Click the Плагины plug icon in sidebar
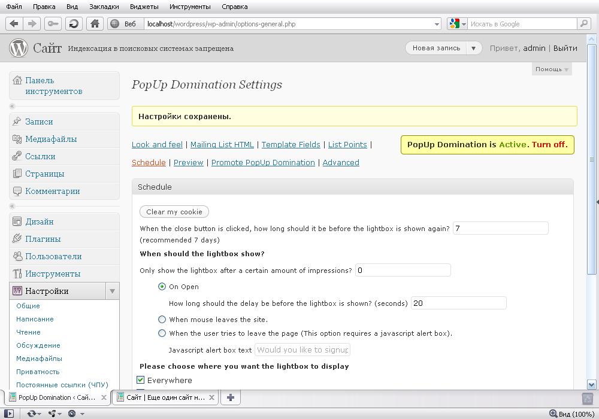Screen dimensions: 599x419 (17, 239)
